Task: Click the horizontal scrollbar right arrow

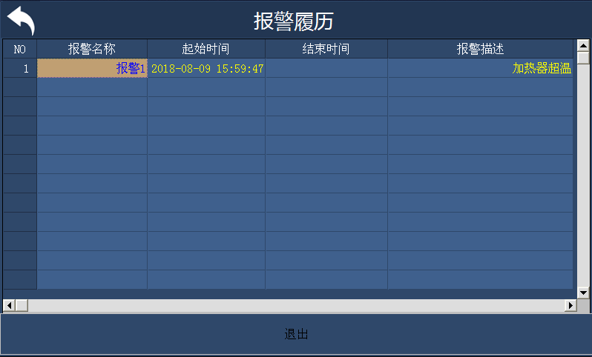Action: (570, 305)
